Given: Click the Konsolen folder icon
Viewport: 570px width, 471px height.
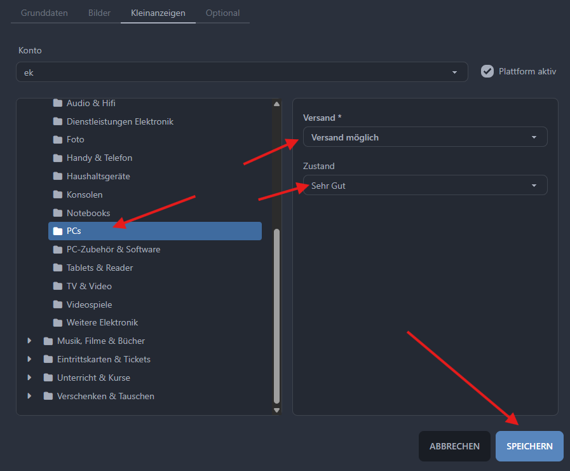Looking at the screenshot, I should (58, 195).
